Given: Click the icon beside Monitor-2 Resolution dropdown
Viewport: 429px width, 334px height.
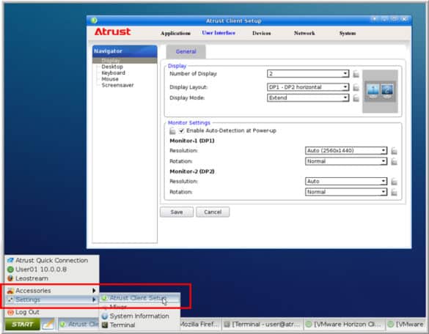Looking at the screenshot, I should (x=394, y=182).
